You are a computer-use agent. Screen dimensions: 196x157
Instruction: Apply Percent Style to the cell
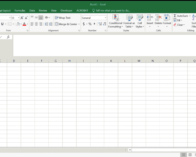point(90,24)
